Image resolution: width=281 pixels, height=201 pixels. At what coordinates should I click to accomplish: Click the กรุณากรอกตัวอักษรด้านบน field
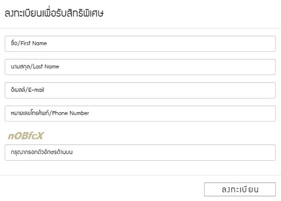click(140, 153)
